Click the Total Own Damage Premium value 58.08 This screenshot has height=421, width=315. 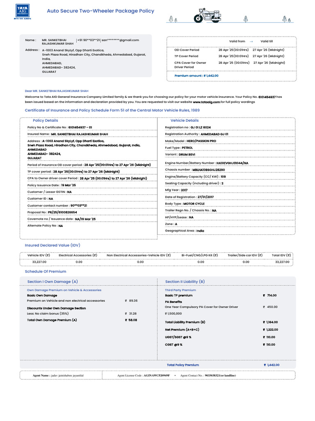coord(133,320)
